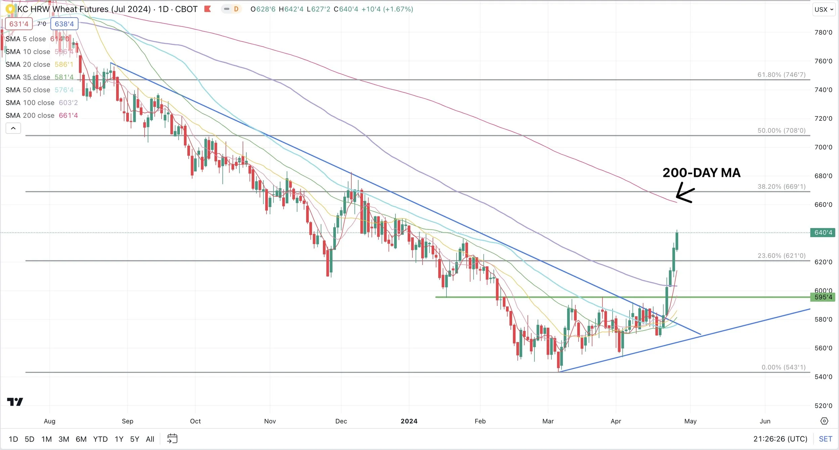
Task: Toggle SMA 50 close indicator legend
Action: 28,90
